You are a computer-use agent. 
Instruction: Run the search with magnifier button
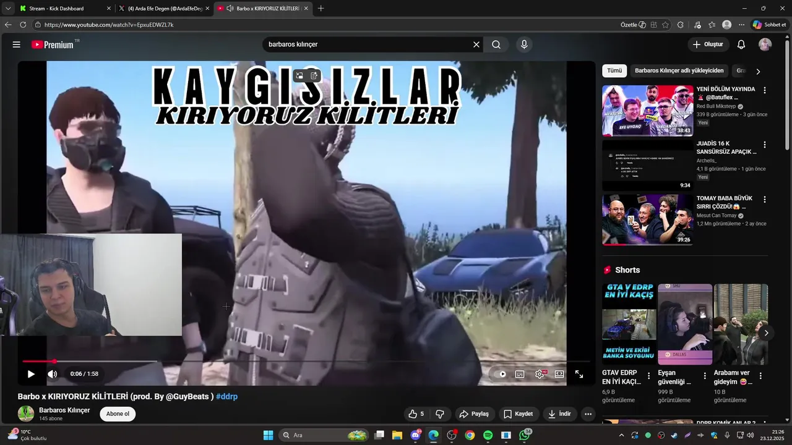[x=496, y=44]
